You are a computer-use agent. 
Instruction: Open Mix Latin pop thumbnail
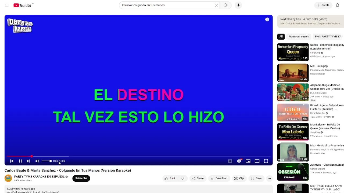pyautogui.click(x=293, y=73)
